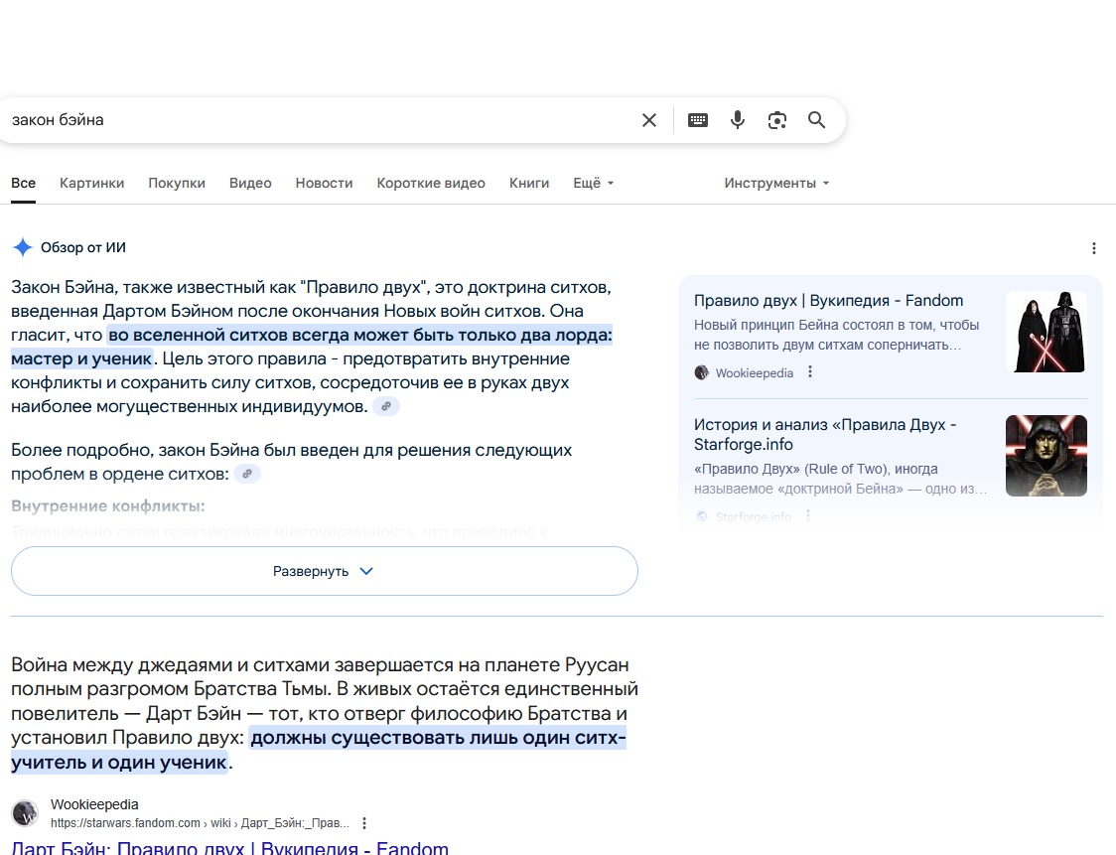Go to the Новости tab
The height and width of the screenshot is (855, 1116).
(x=324, y=183)
